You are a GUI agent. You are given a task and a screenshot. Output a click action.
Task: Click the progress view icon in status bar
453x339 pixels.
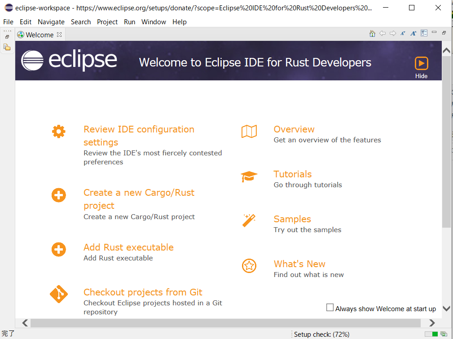[444, 334]
